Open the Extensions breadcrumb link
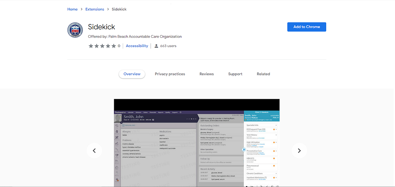395x187 pixels. [x=95, y=9]
